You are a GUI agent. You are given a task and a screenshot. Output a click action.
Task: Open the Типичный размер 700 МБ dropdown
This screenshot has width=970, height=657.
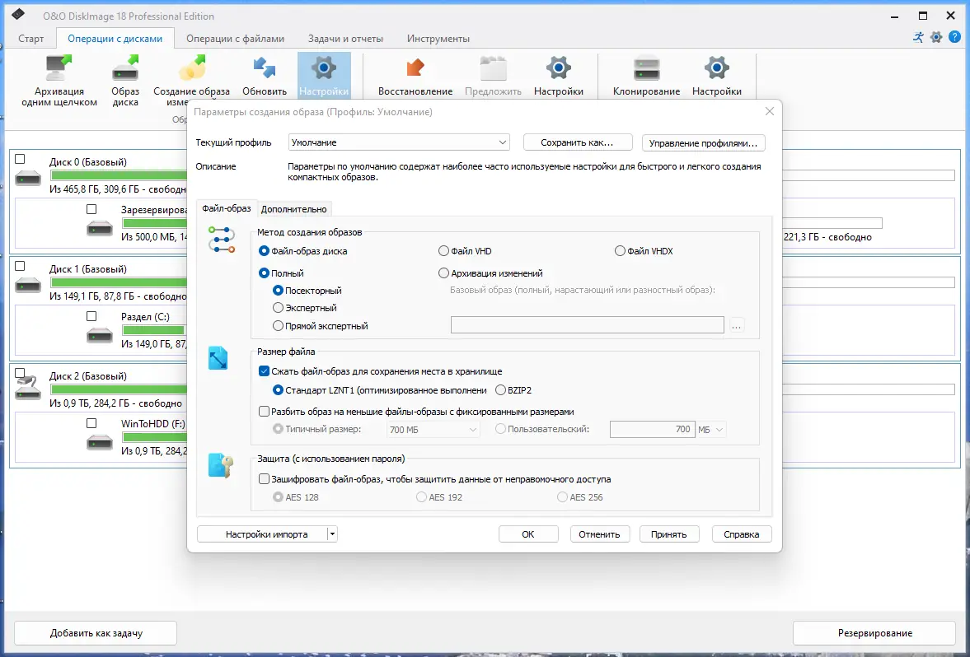tap(433, 429)
